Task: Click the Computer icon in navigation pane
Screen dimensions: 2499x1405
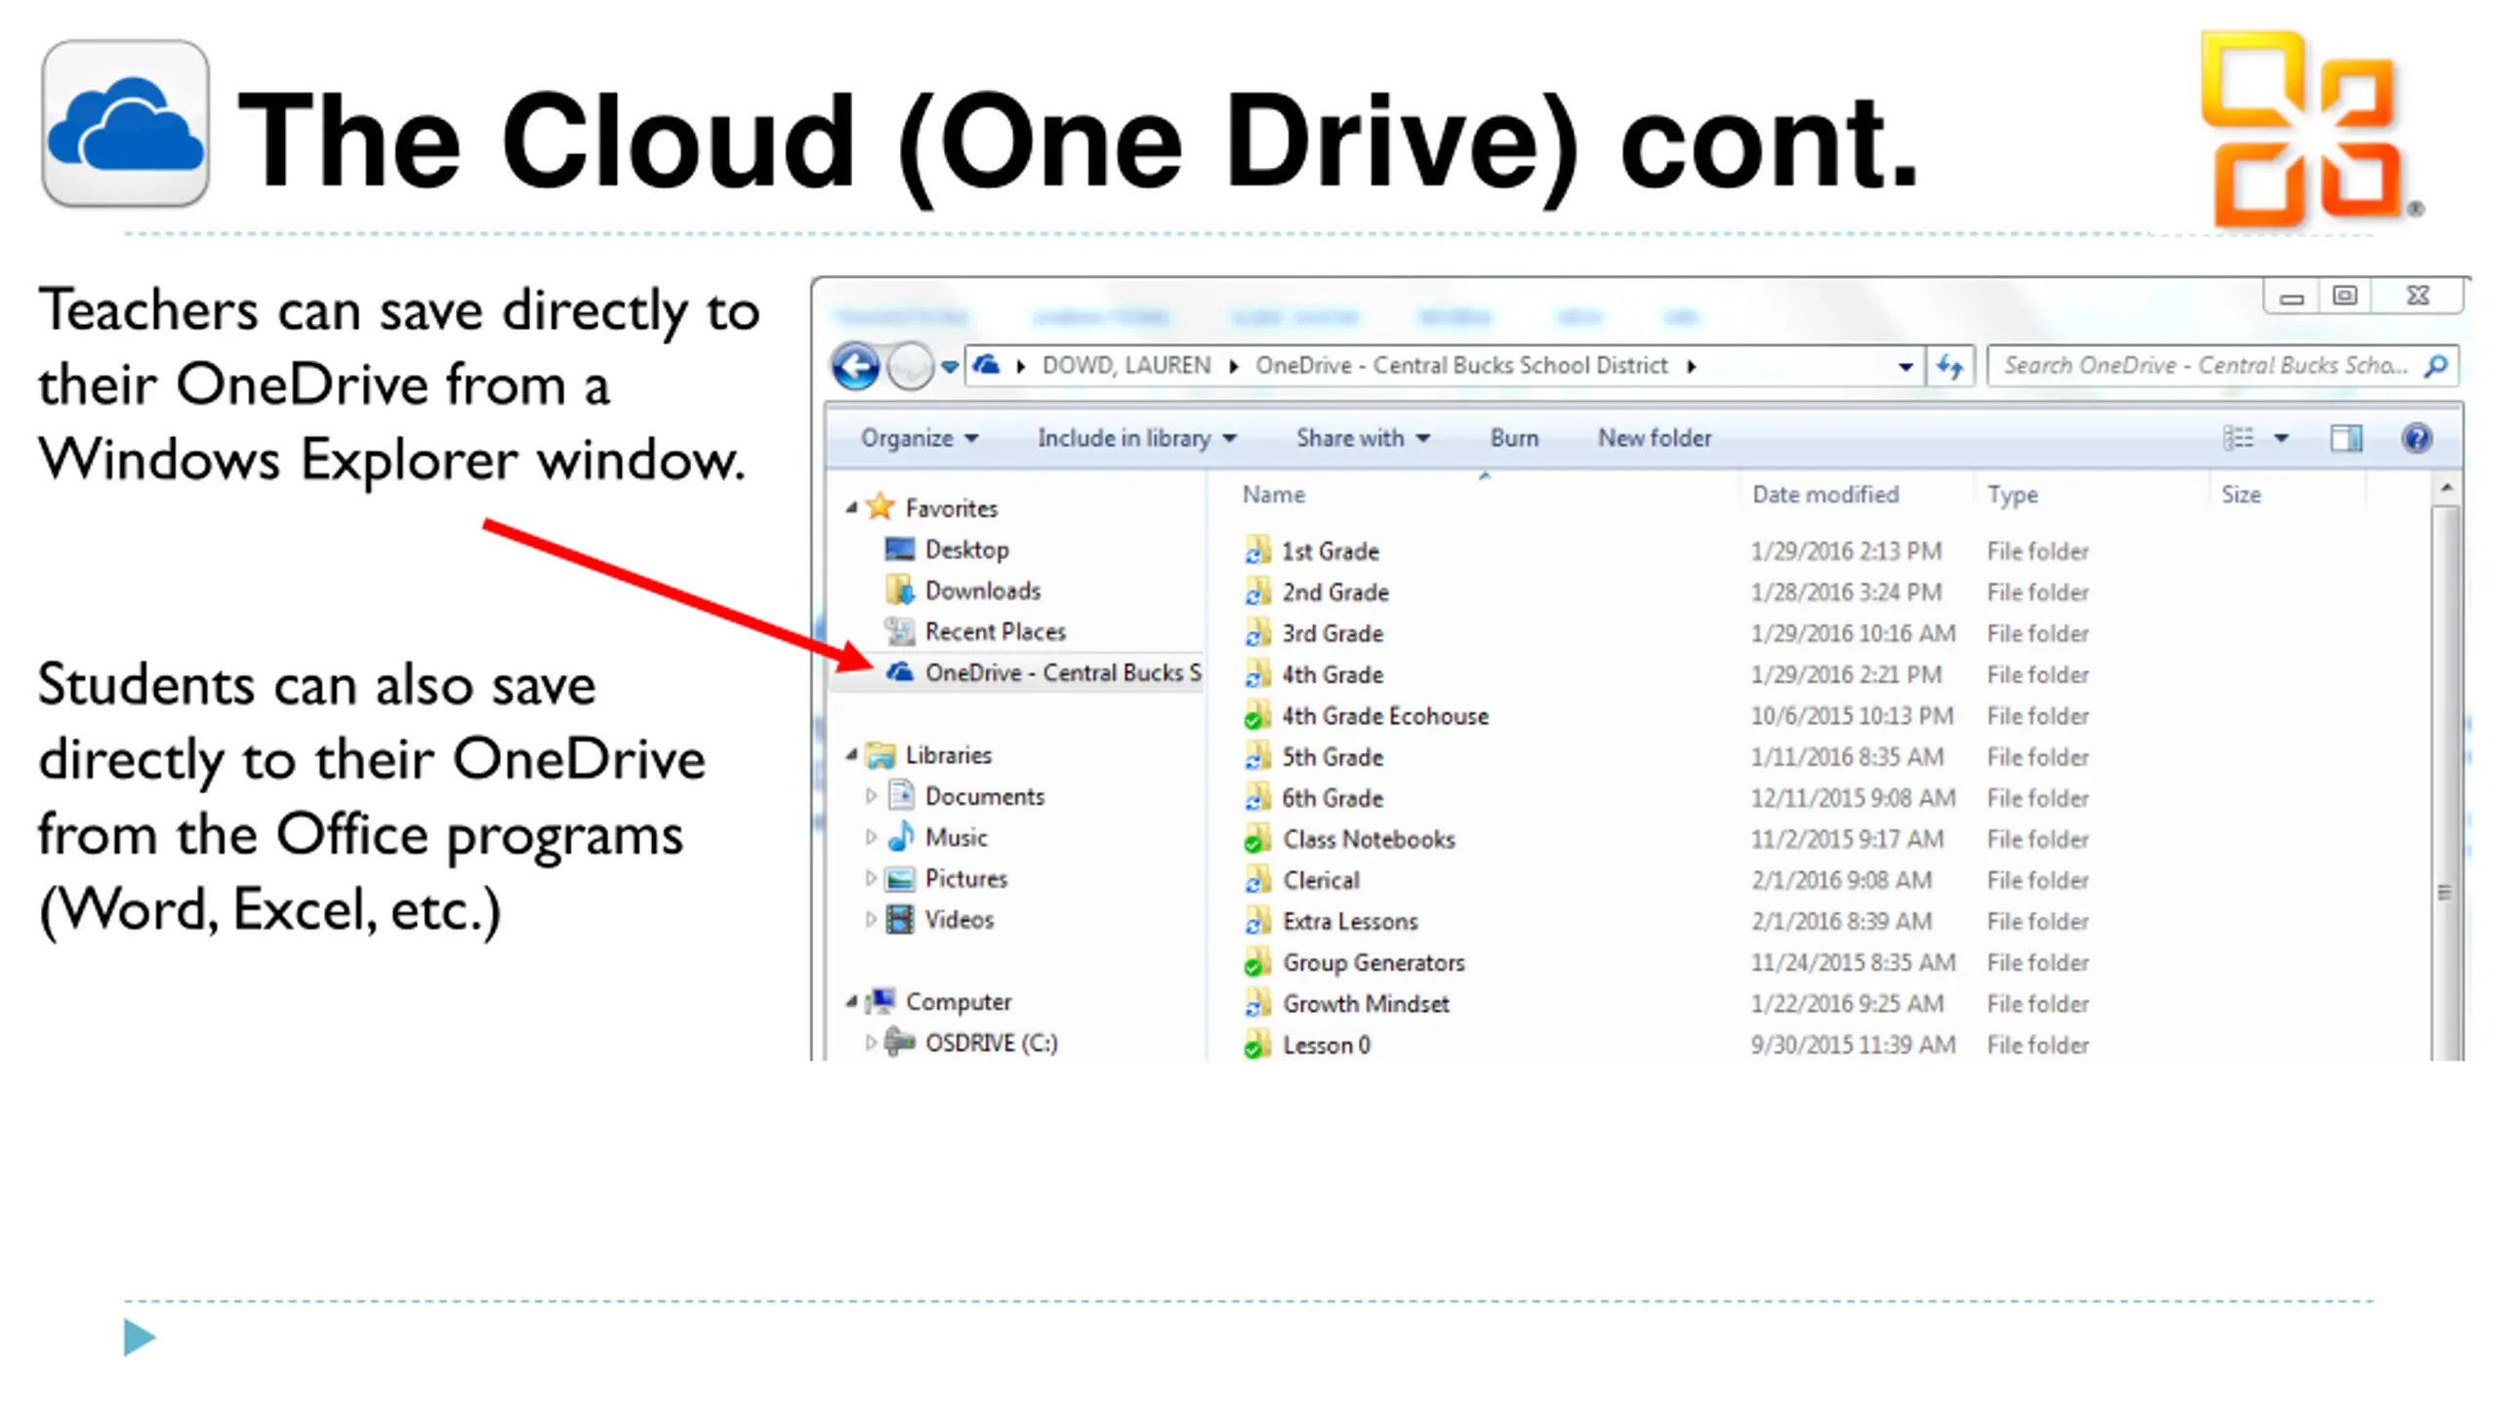Action: pos(881,1000)
